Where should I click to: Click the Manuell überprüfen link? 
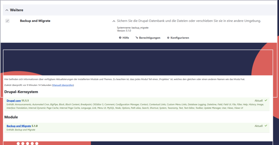(63, 85)
